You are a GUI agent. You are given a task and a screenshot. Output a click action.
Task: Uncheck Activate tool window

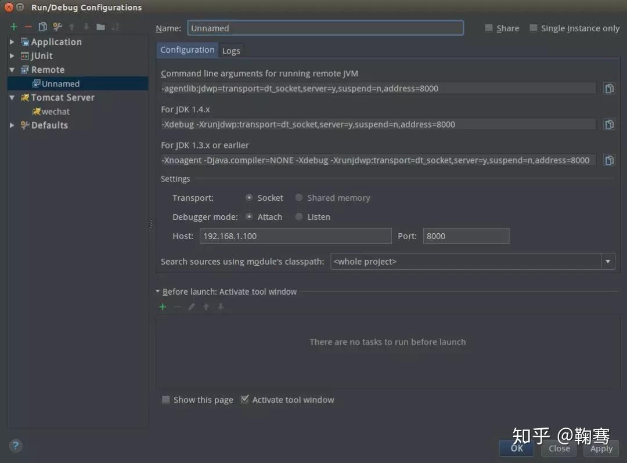click(x=244, y=399)
